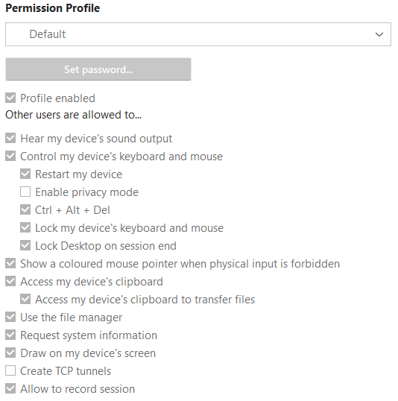Uncheck Allow to record session
This screenshot has height=401, width=398.
click(x=10, y=389)
